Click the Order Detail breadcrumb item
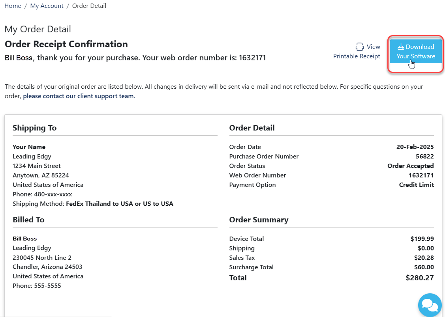 [89, 6]
